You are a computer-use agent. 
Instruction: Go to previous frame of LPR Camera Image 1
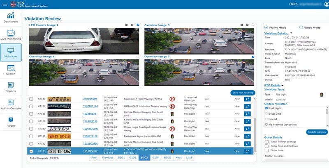tap(126, 25)
